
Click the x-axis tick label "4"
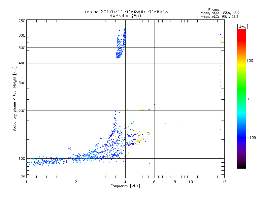point(125,182)
